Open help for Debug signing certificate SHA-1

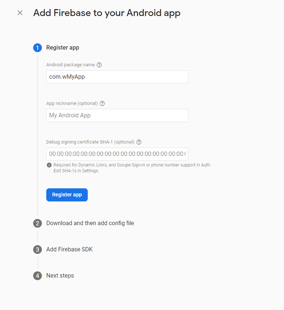pyautogui.click(x=139, y=142)
